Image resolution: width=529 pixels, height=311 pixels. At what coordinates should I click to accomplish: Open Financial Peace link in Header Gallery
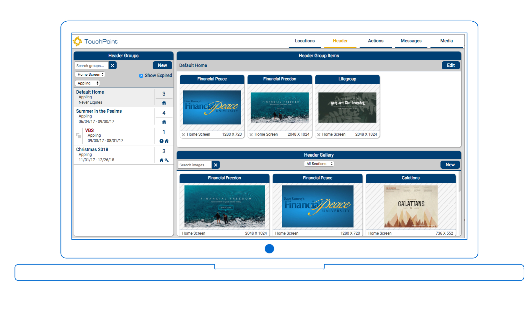[317, 178]
